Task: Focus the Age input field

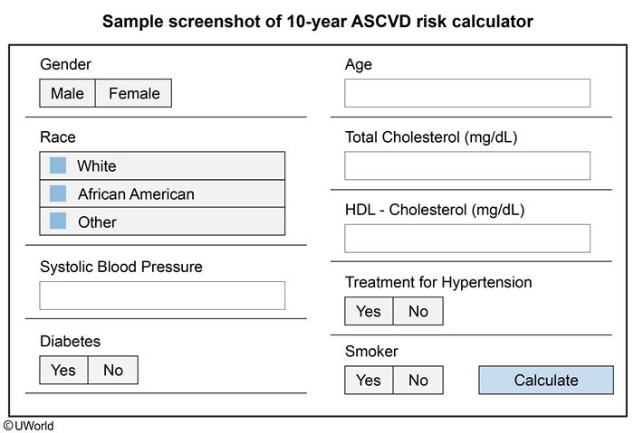Action: point(467,93)
